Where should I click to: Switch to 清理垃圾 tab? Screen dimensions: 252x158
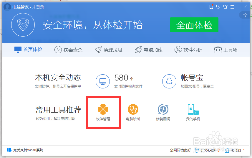pos(109,50)
